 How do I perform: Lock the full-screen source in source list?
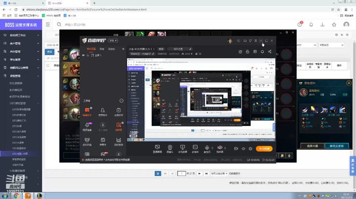pos(88,55)
